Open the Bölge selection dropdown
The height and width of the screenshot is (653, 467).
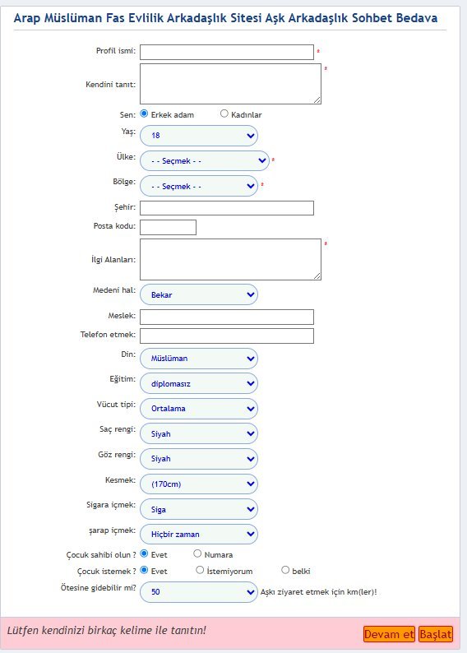tap(199, 186)
